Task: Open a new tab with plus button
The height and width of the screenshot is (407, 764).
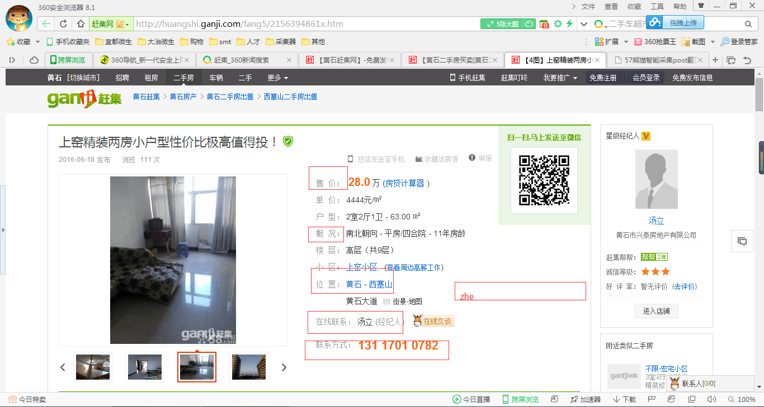Action: pyautogui.click(x=715, y=60)
